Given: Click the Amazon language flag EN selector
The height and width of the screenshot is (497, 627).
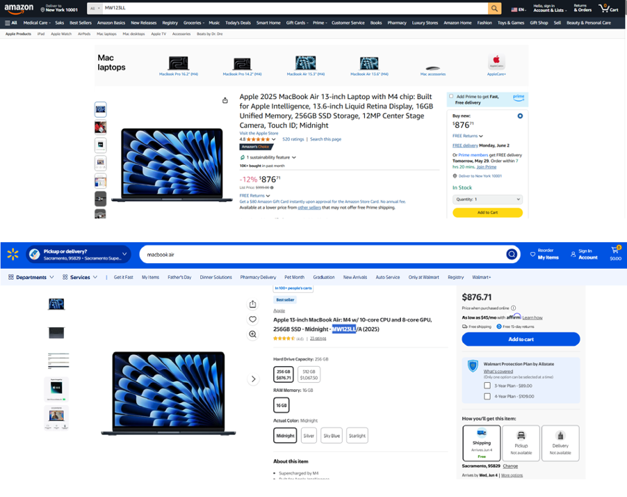Looking at the screenshot, I should tap(519, 10).
